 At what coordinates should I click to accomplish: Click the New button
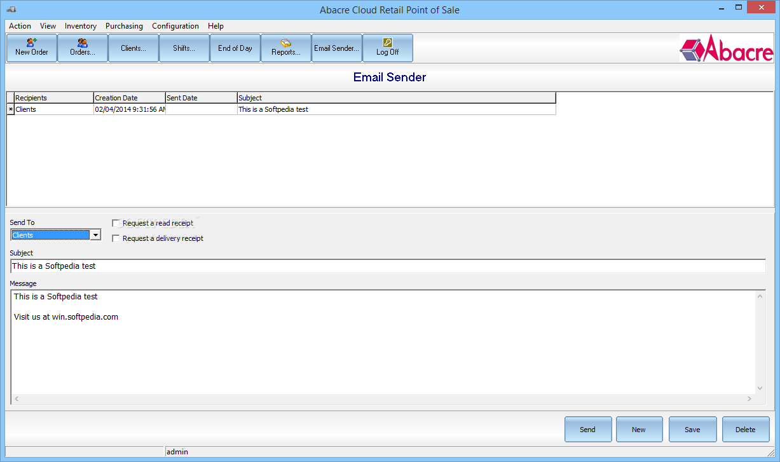(x=639, y=430)
